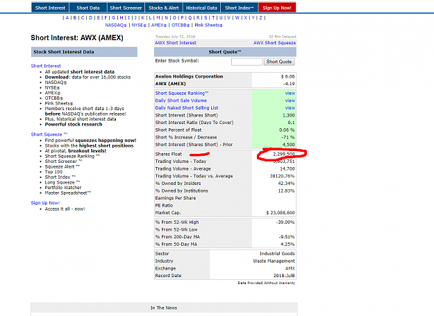Open Daily Short Sale Volume link
Image resolution: width=434 pixels, height=316 pixels.
(181, 100)
